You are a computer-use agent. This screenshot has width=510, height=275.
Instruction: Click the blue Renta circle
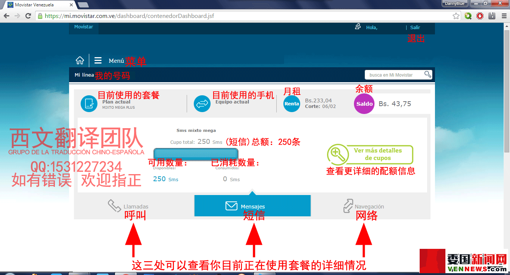[292, 103]
